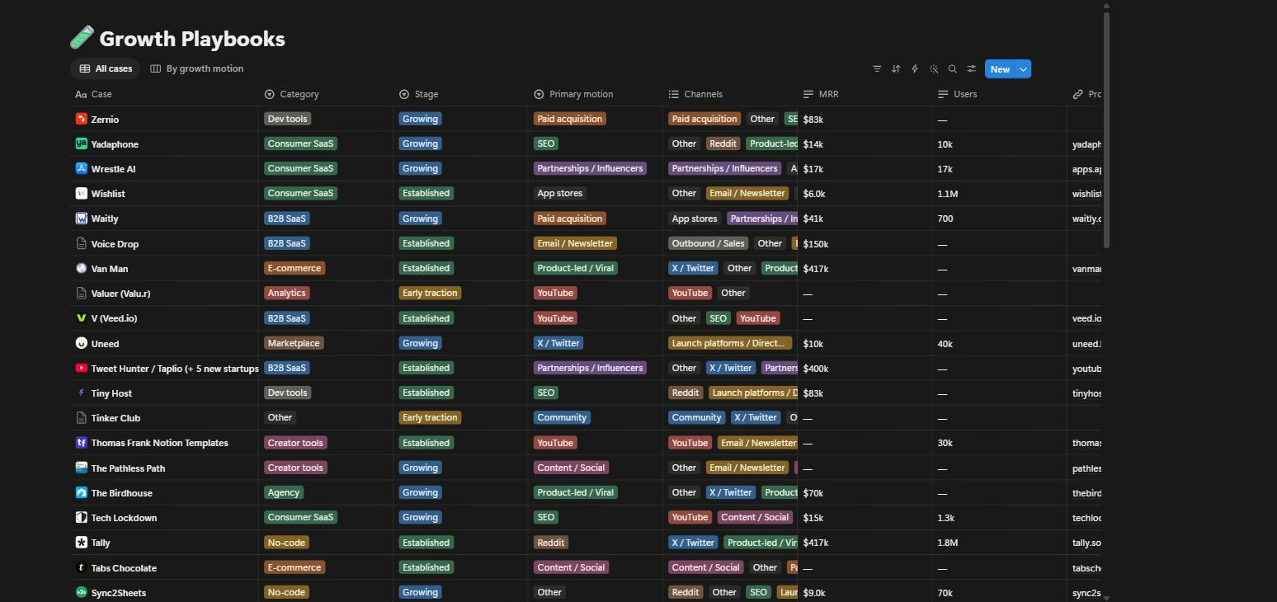This screenshot has width=1277, height=602.
Task: Click Tinker Club's Community primary motion tag
Action: (562, 417)
